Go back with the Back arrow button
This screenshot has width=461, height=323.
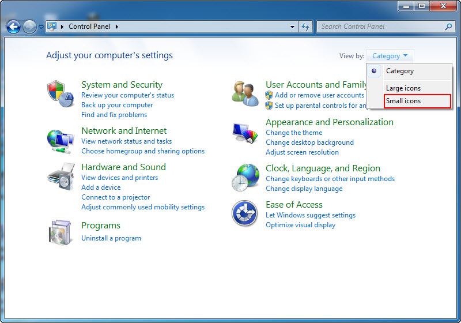(x=13, y=27)
